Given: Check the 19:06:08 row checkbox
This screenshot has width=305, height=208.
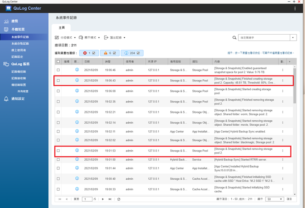Looking at the screenshot, I should [58, 91].
